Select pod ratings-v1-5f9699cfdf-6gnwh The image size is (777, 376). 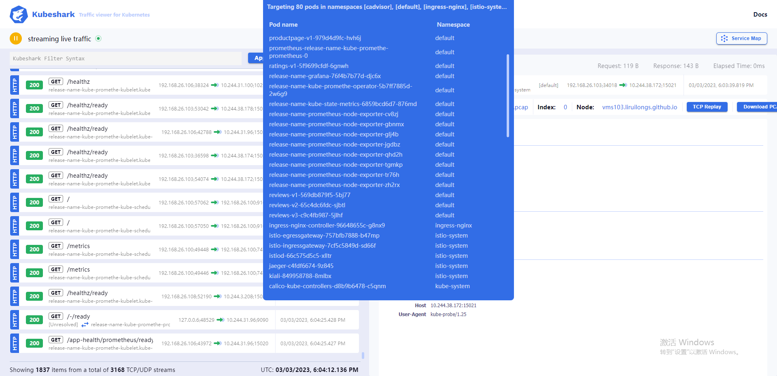point(309,66)
